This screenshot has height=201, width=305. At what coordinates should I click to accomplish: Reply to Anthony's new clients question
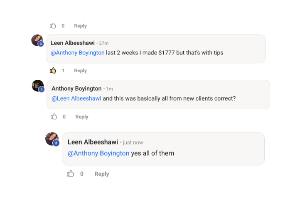pyautogui.click(x=81, y=117)
